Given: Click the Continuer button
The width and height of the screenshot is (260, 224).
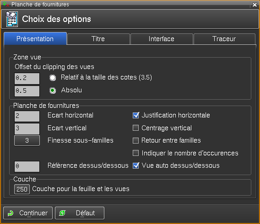Looking at the screenshot, I should (x=28, y=213).
